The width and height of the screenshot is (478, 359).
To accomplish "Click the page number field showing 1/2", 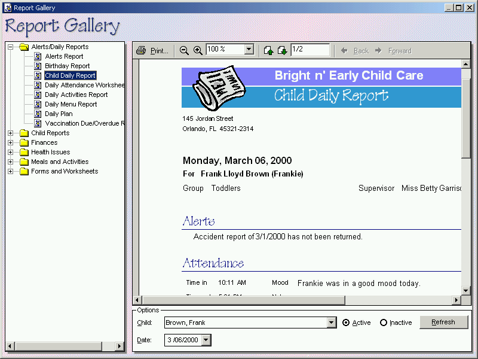I will pyautogui.click(x=310, y=50).
